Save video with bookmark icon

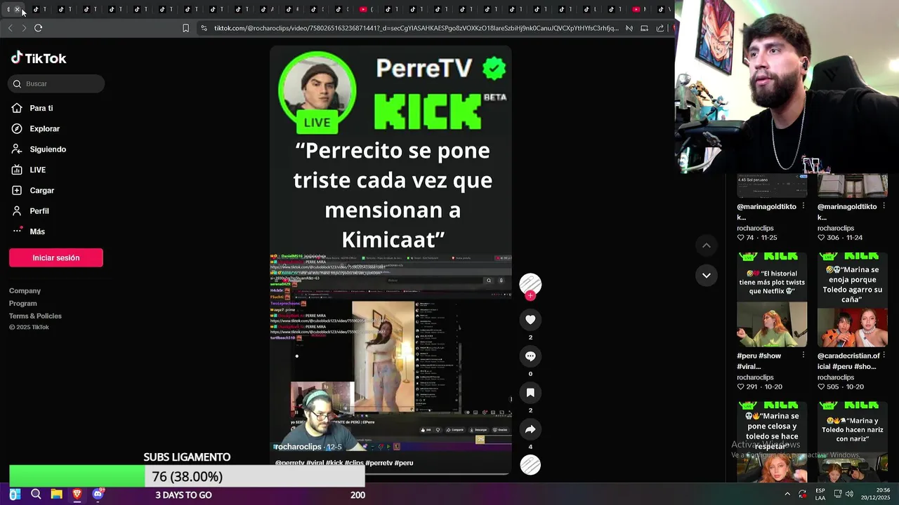530,393
